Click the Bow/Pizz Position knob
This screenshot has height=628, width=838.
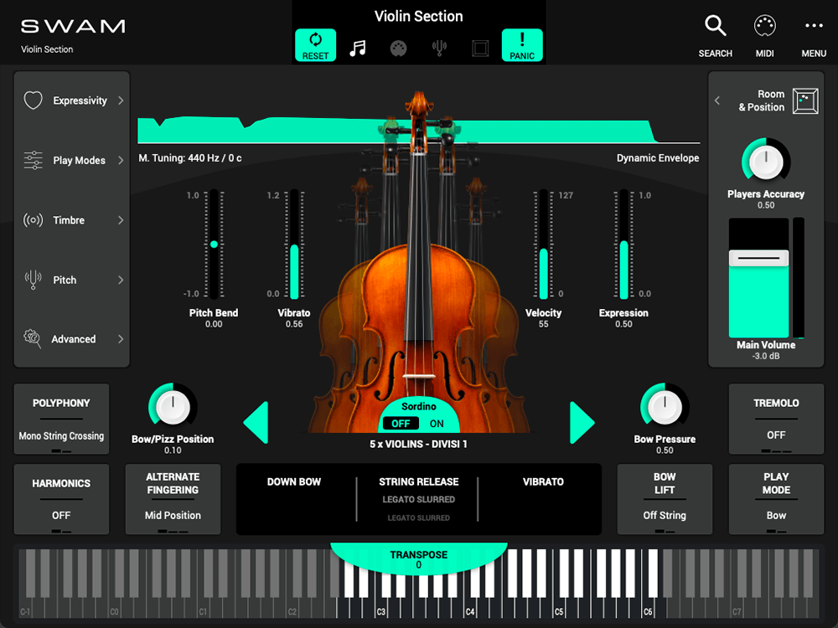pyautogui.click(x=173, y=407)
